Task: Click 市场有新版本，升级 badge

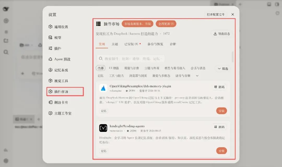Action: coord(138,24)
